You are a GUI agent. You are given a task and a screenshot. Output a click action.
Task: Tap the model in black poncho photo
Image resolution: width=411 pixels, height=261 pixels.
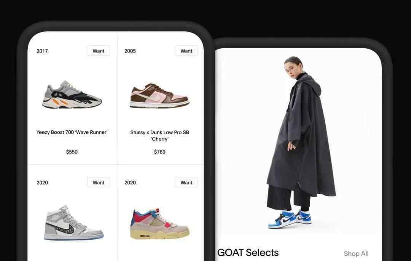click(301, 143)
